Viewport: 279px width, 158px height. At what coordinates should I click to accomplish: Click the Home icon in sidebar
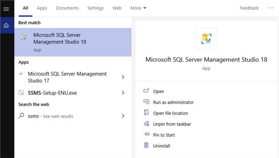pyautogui.click(x=6, y=25)
